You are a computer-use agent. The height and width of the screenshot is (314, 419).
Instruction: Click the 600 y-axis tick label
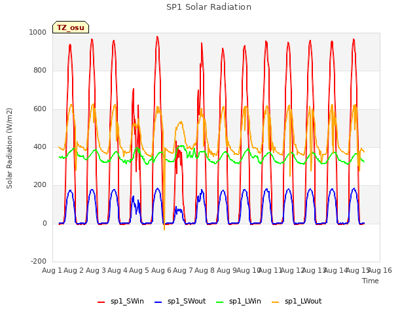pos(40,109)
